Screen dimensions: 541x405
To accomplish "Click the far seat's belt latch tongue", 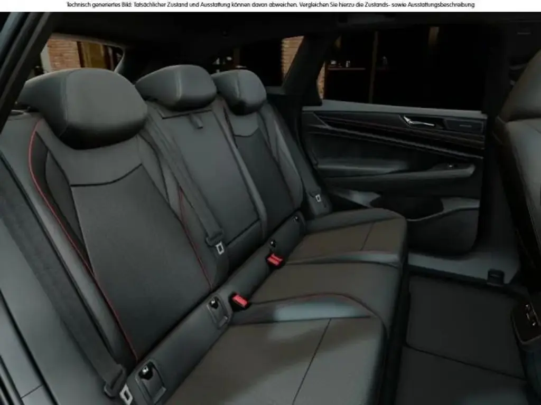I will click(318, 198).
